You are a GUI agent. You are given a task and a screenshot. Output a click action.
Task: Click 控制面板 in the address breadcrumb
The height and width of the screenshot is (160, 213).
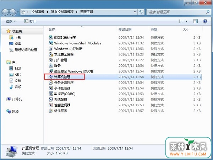tap(38, 12)
